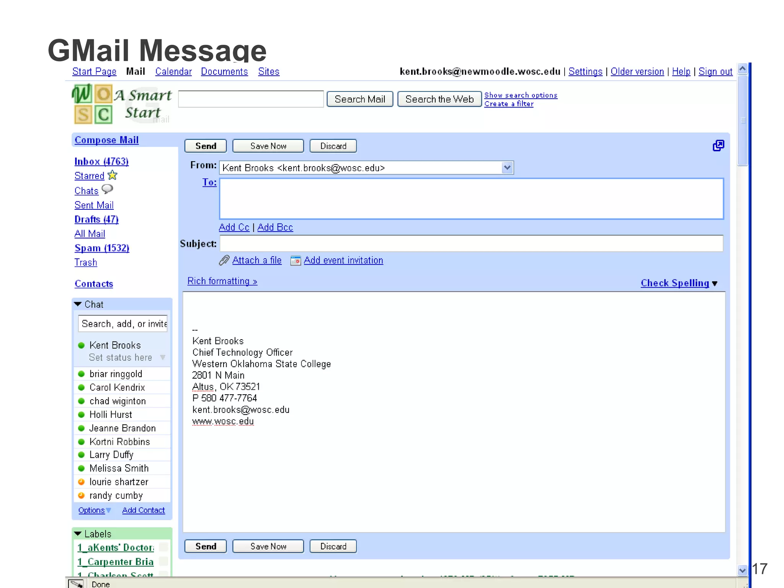Viewport: 784px width, 588px height.
Task: Click Show search options link
Action: coord(521,95)
